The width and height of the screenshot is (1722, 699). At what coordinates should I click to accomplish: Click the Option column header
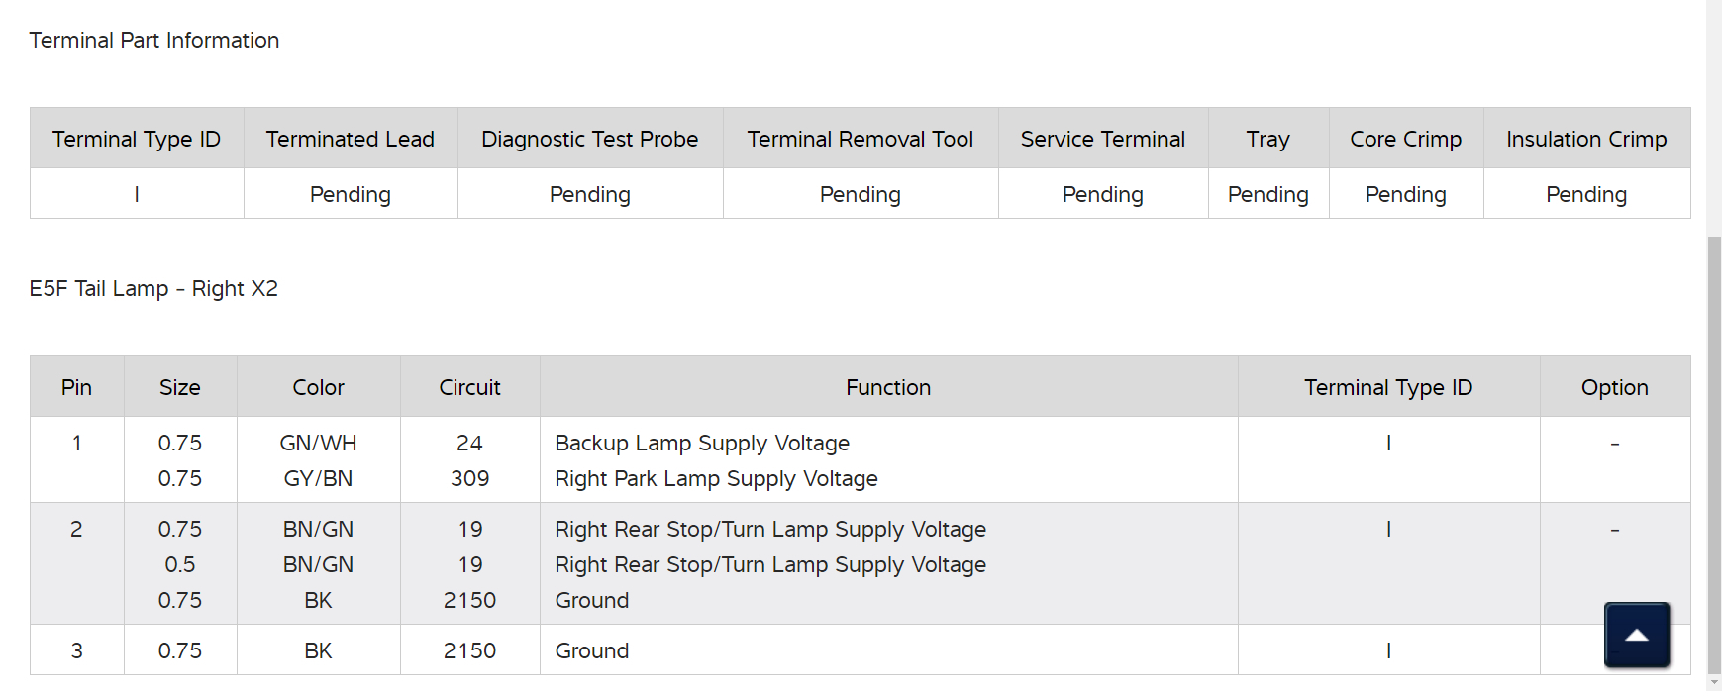[x=1614, y=388]
